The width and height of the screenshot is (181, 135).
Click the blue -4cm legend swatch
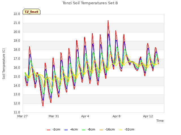pyautogui.click(x=66, y=130)
